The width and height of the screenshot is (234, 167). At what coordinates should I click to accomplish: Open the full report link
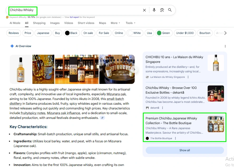(x=74, y=17)
